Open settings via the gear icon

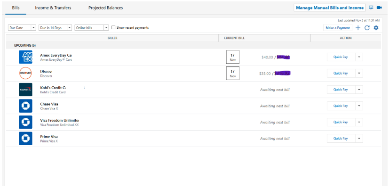(x=376, y=28)
